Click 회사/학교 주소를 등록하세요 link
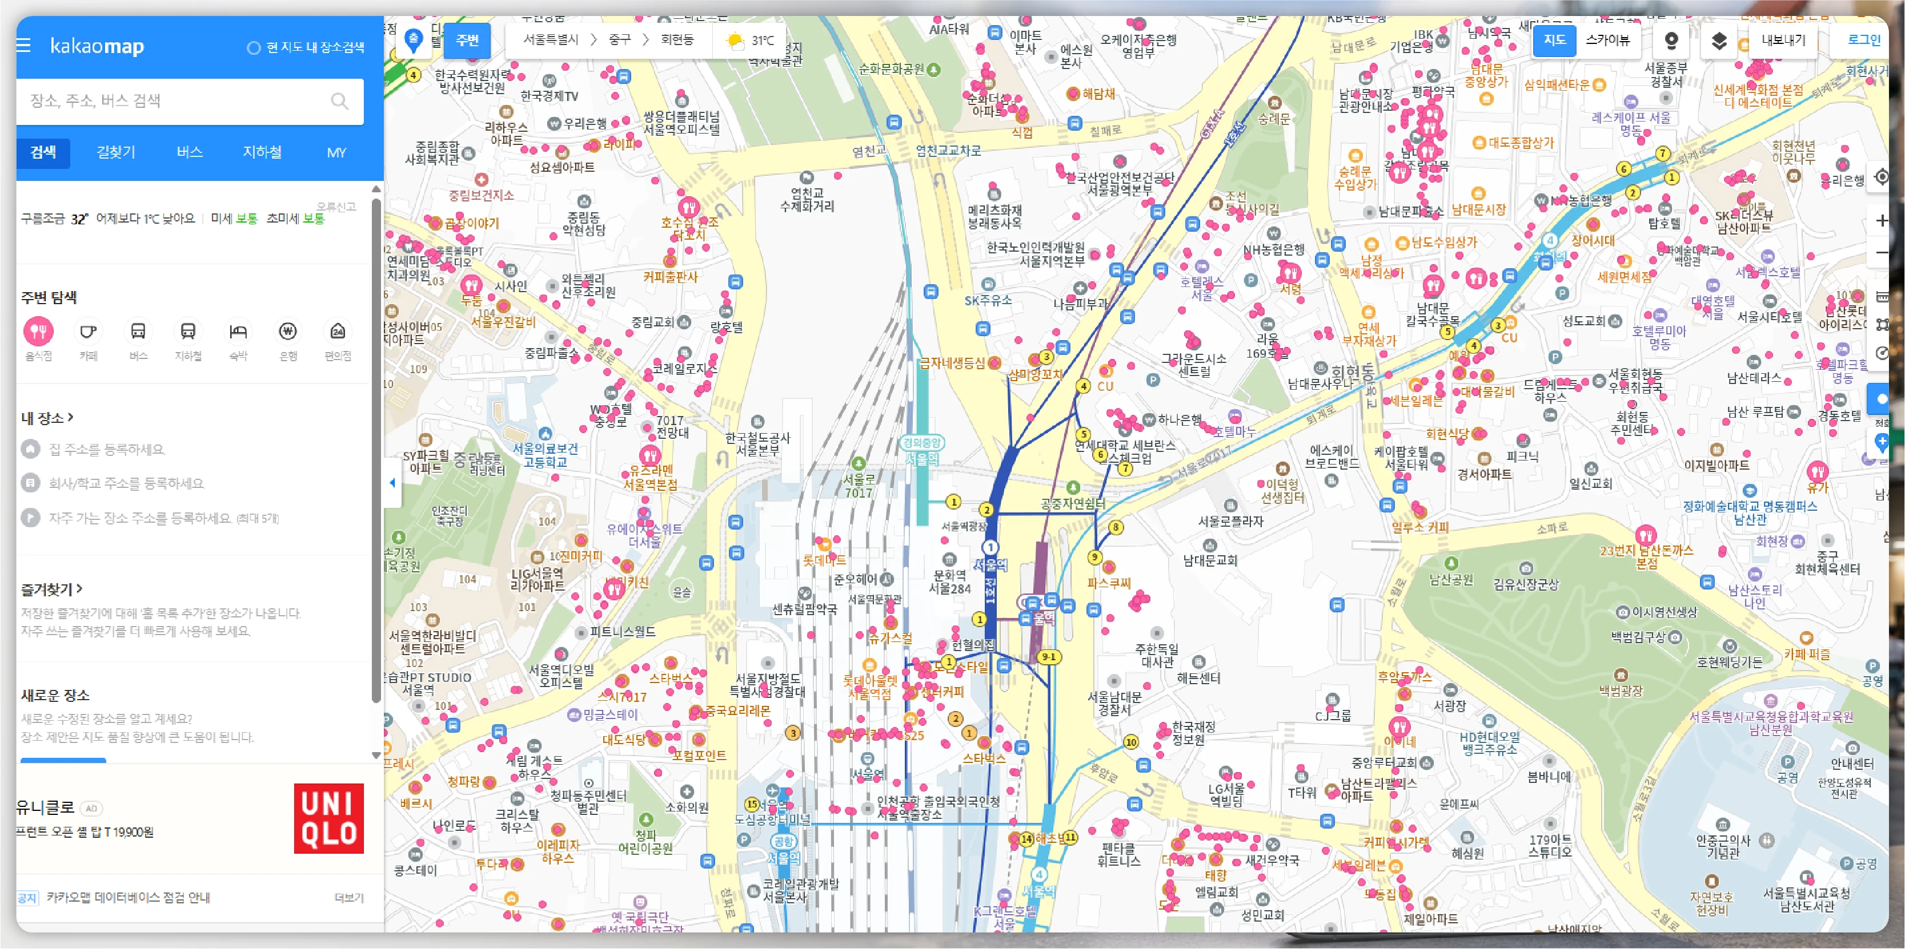Viewport: 1905px width, 949px height. tap(126, 483)
